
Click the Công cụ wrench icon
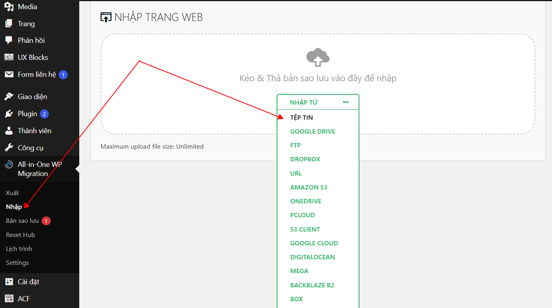(9, 148)
